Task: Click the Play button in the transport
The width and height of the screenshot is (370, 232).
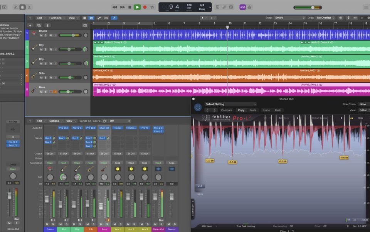Action: point(137,7)
